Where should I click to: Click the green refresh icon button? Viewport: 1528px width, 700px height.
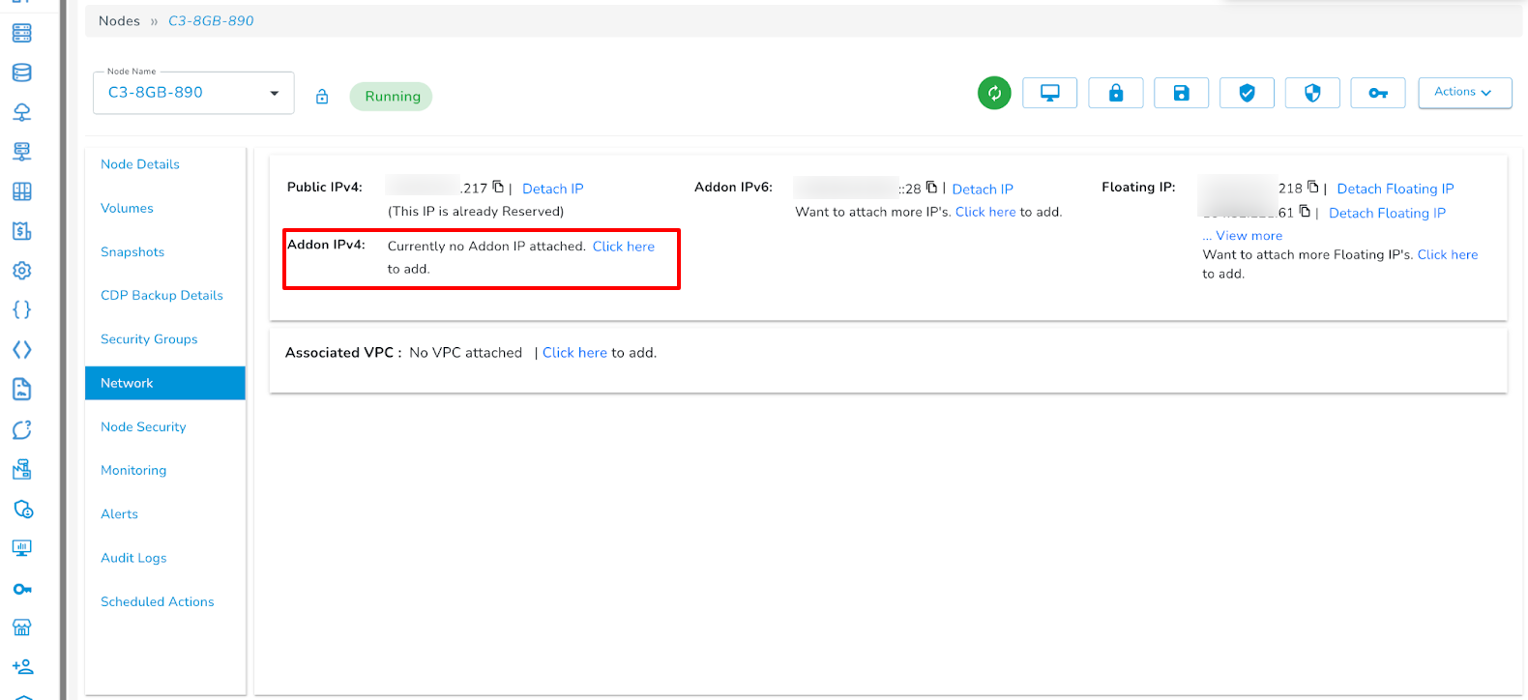[x=994, y=93]
